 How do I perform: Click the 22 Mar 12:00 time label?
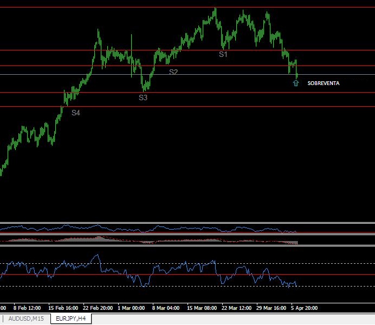(236, 308)
